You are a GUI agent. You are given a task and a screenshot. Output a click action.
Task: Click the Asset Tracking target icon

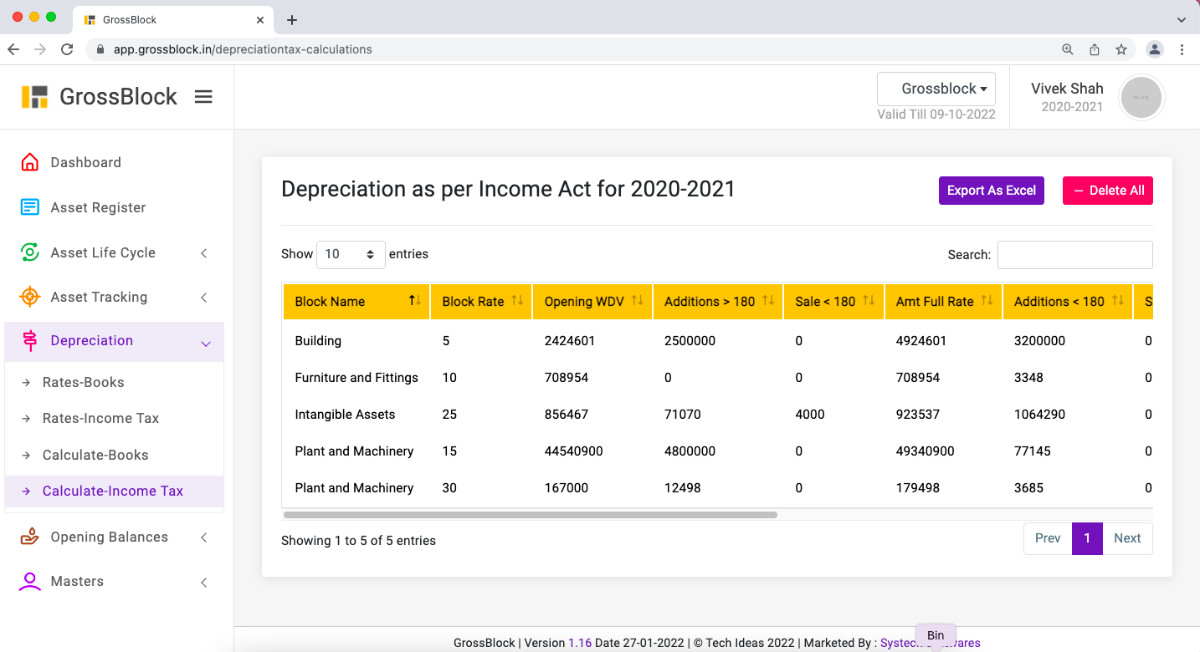click(30, 297)
